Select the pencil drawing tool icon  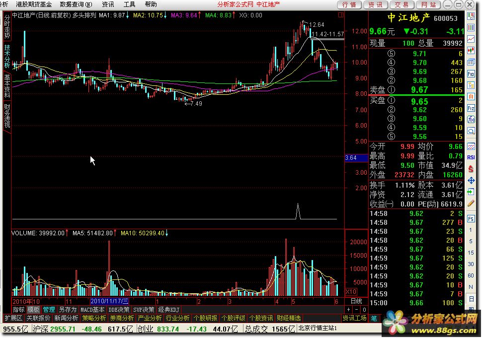[471, 203]
